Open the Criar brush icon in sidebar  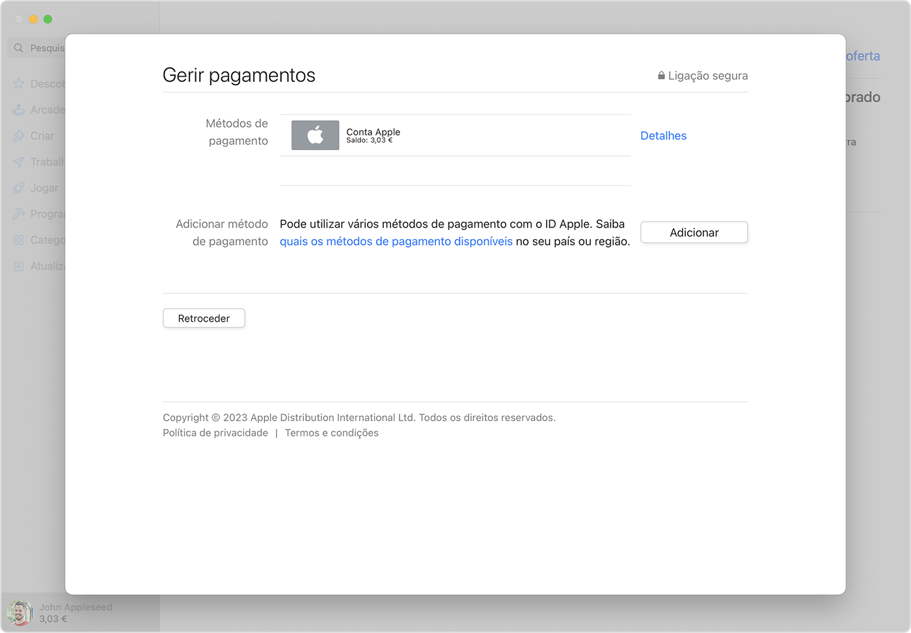18,136
